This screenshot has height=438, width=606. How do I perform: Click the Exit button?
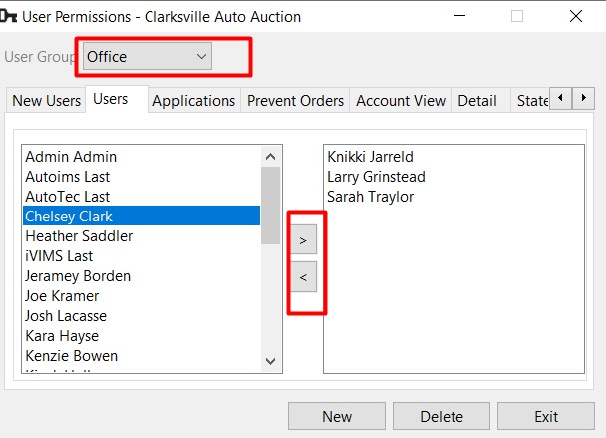545,417
